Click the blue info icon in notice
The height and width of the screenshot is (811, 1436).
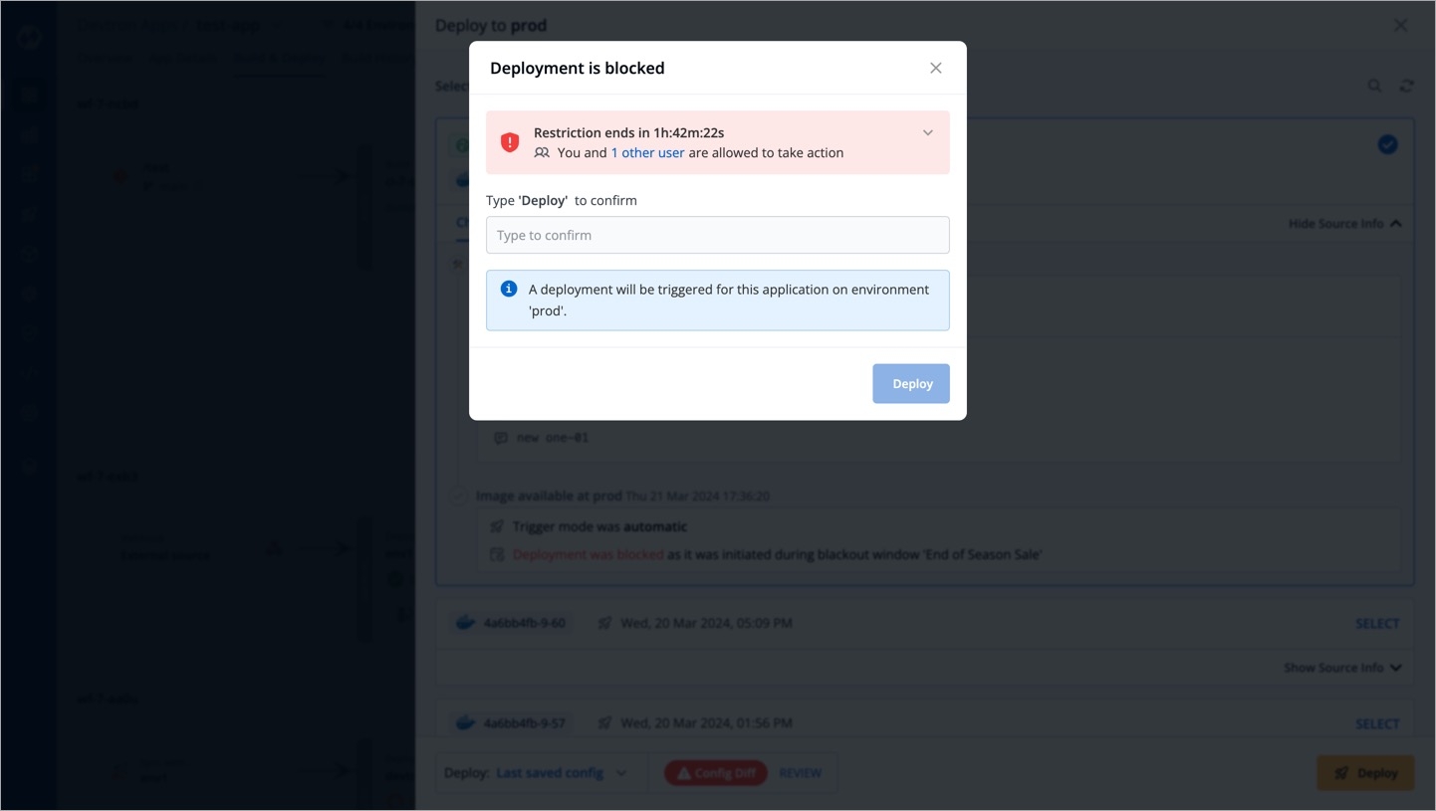tap(509, 289)
